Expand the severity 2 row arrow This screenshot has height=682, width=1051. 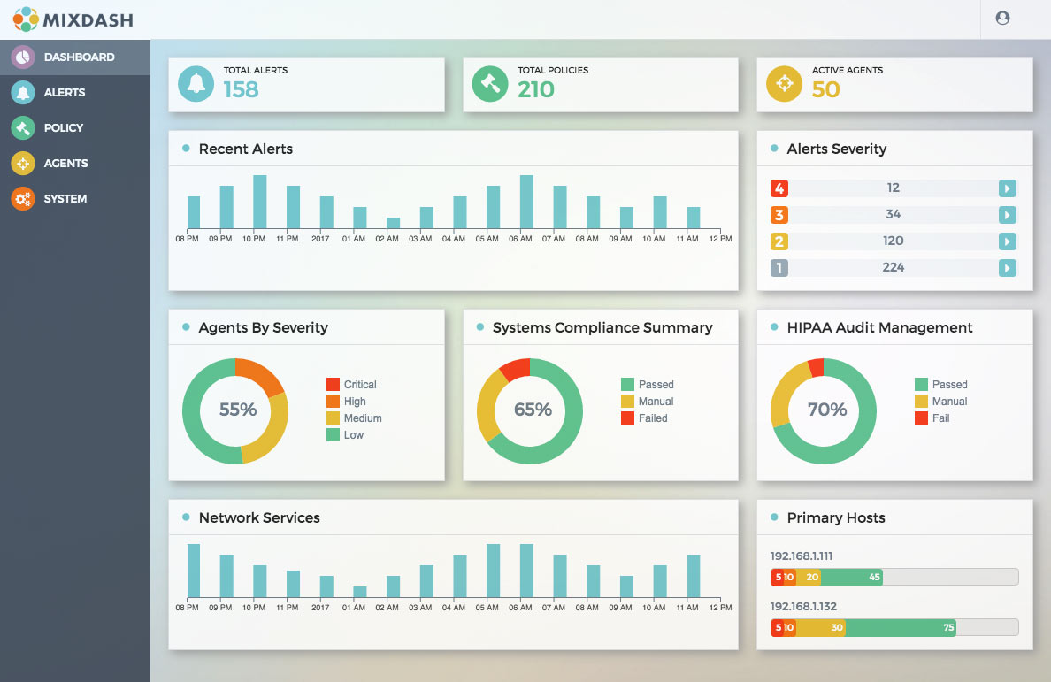(x=1008, y=241)
